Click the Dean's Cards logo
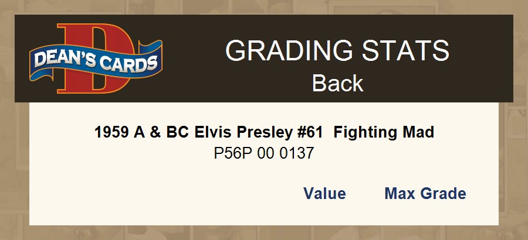 pyautogui.click(x=96, y=59)
